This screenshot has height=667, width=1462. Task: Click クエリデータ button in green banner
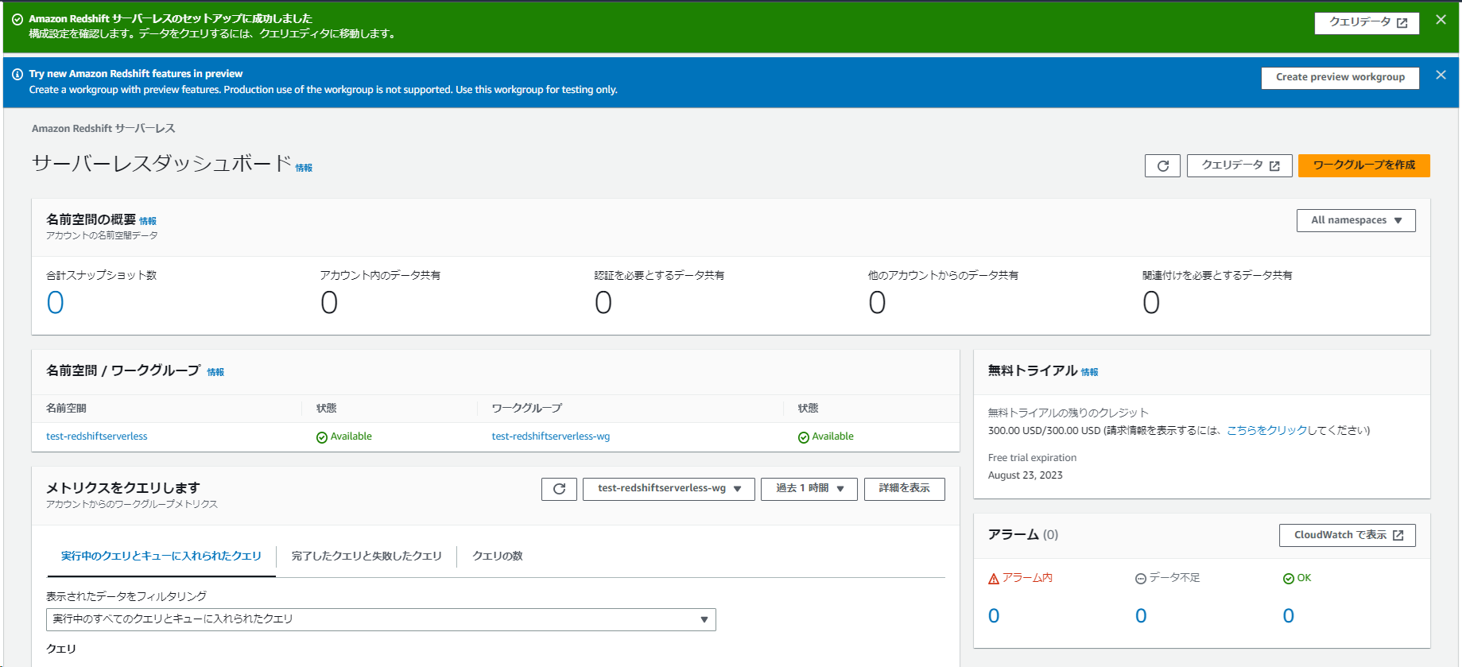pyautogui.click(x=1367, y=22)
